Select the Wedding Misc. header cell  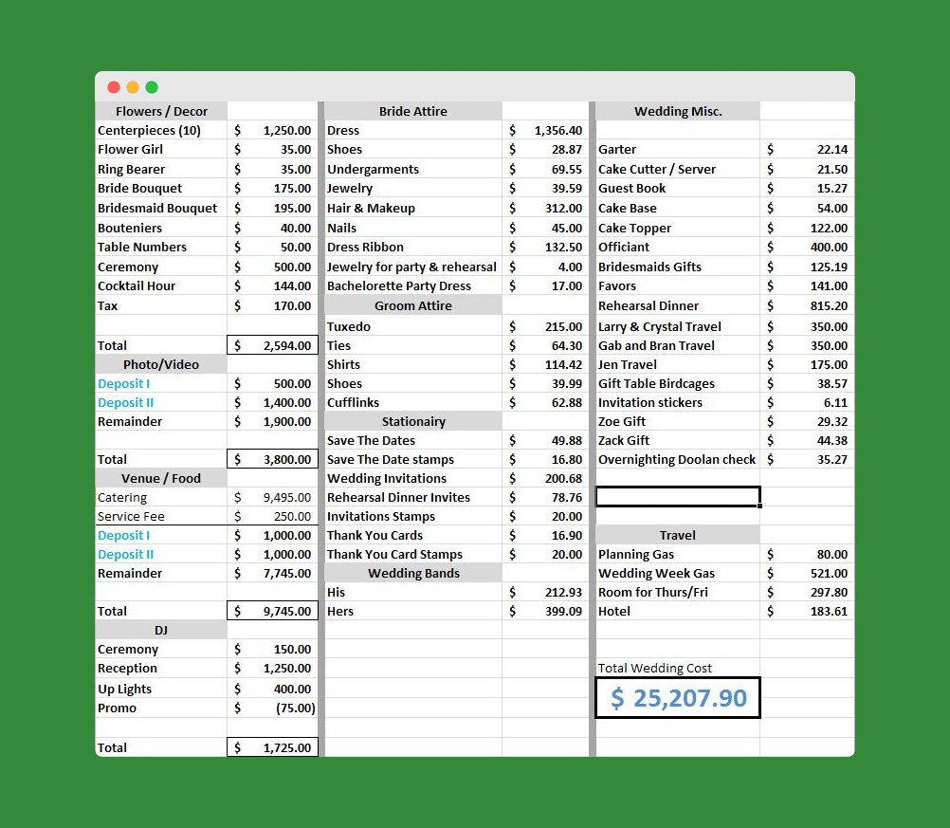click(677, 111)
